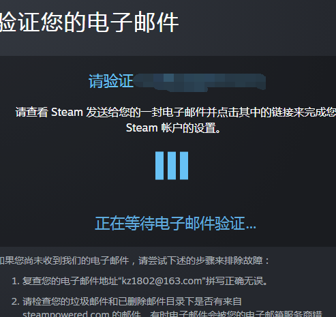Click the 拼写正确无误 text in step 1
Viewport: 336px width, 317px height.
236,281
